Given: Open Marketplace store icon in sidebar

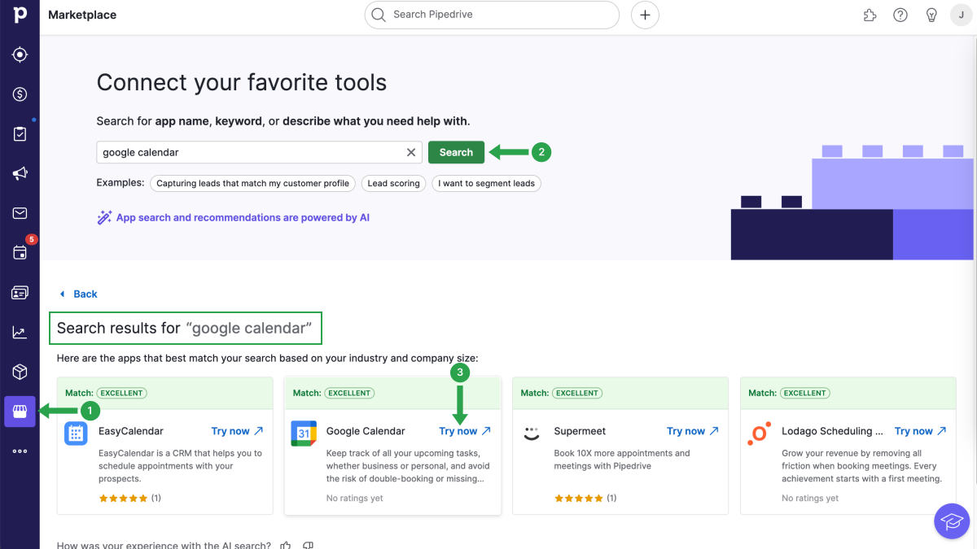Looking at the screenshot, I should point(20,412).
